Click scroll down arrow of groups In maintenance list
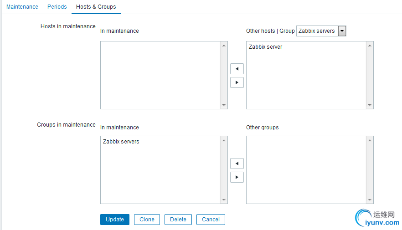The width and height of the screenshot is (402, 230). click(224, 200)
